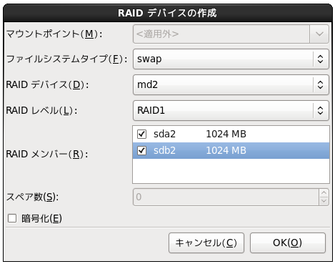Open the file system type dropdown showing swap

click(231, 59)
